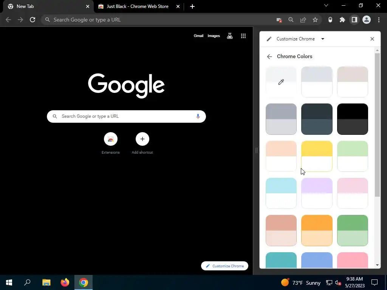The width and height of the screenshot is (387, 290).
Task: Select the dark slate color swatch
Action: point(317,119)
